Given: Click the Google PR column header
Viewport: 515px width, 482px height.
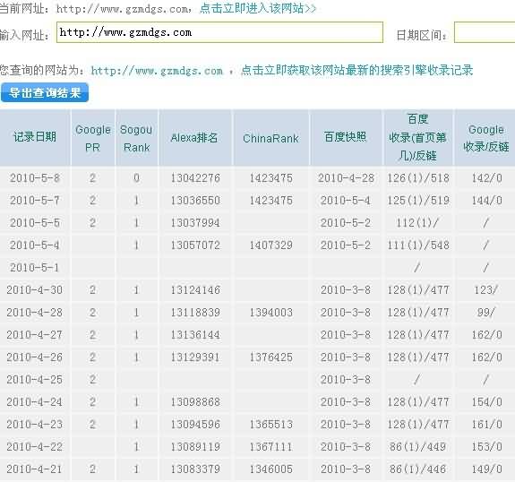Looking at the screenshot, I should pos(92,138).
